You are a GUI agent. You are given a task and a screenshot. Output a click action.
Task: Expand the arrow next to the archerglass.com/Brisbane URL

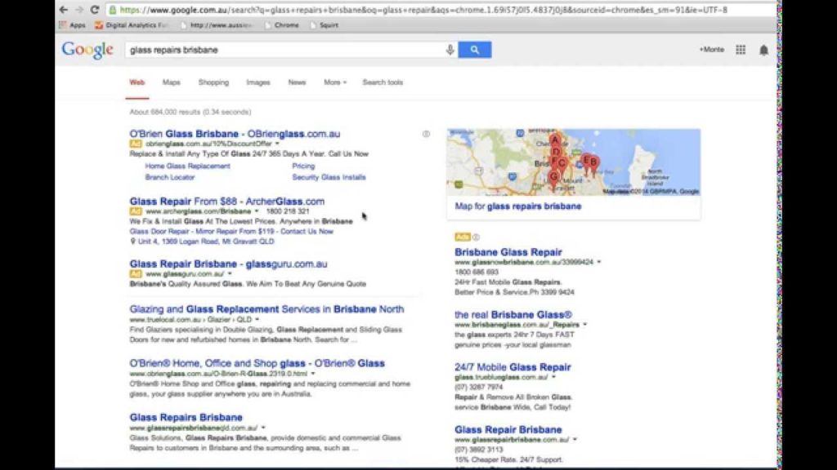click(x=257, y=211)
